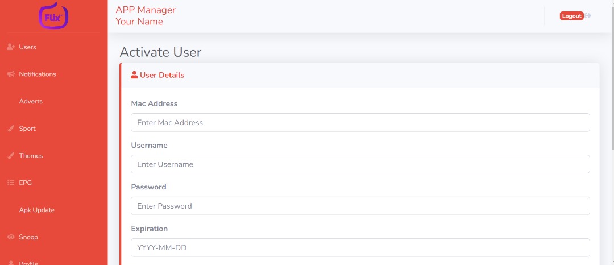Click the Snoop eye icon
This screenshot has height=265, width=614.
pyautogui.click(x=11, y=237)
